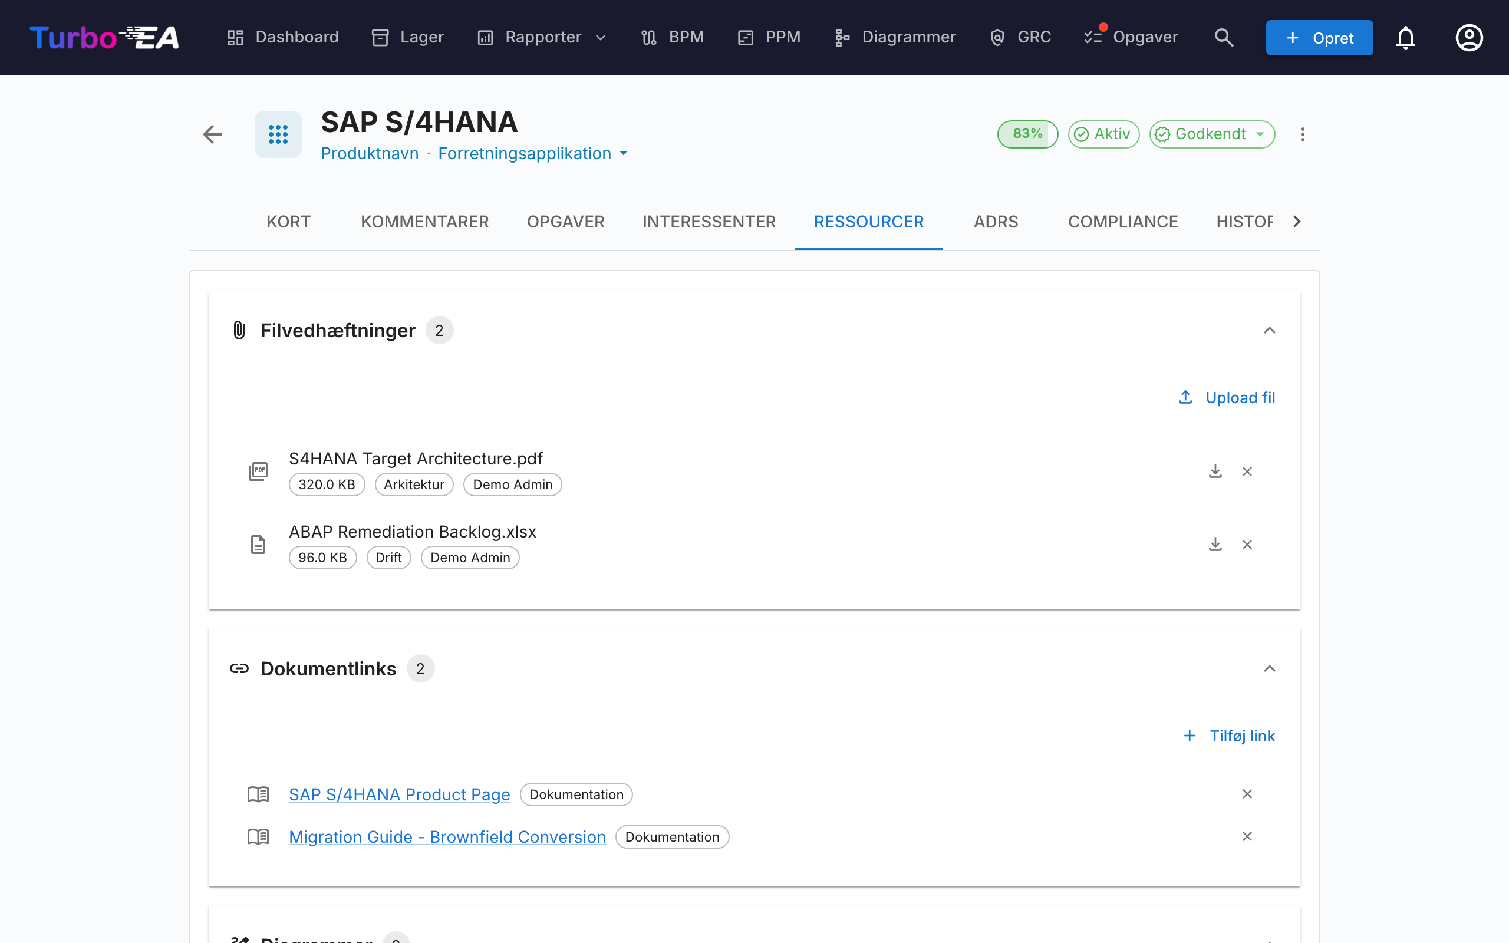Open Dashboard from the top navigation
This screenshot has width=1509, height=943.
[x=282, y=37]
